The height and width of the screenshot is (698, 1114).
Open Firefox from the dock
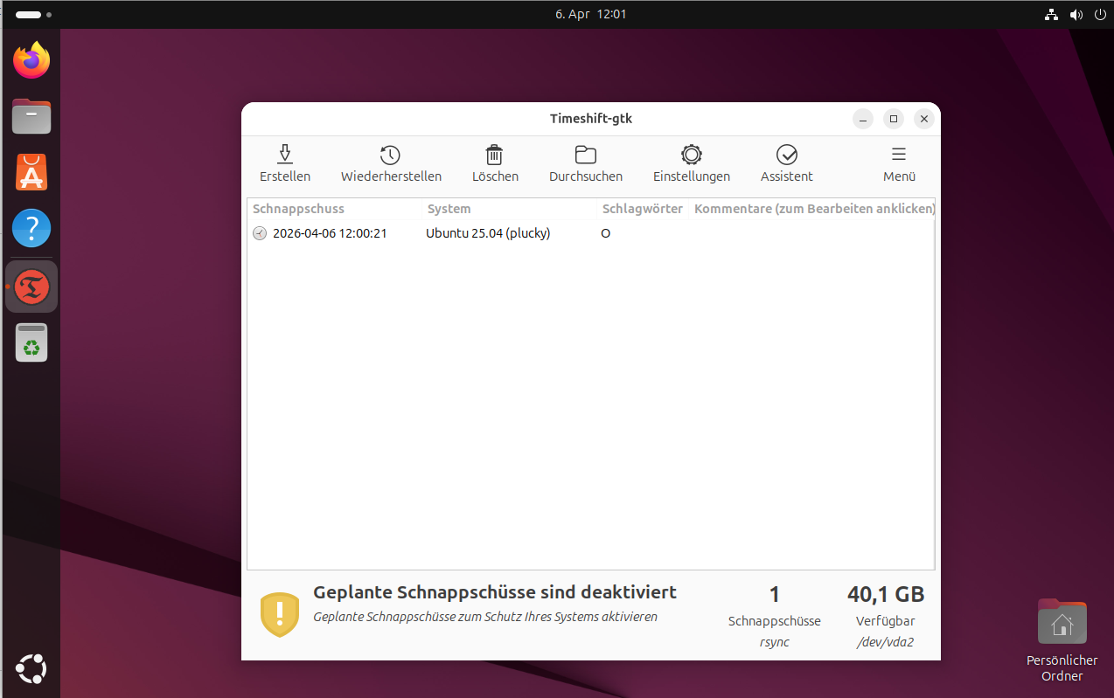[x=31, y=60]
